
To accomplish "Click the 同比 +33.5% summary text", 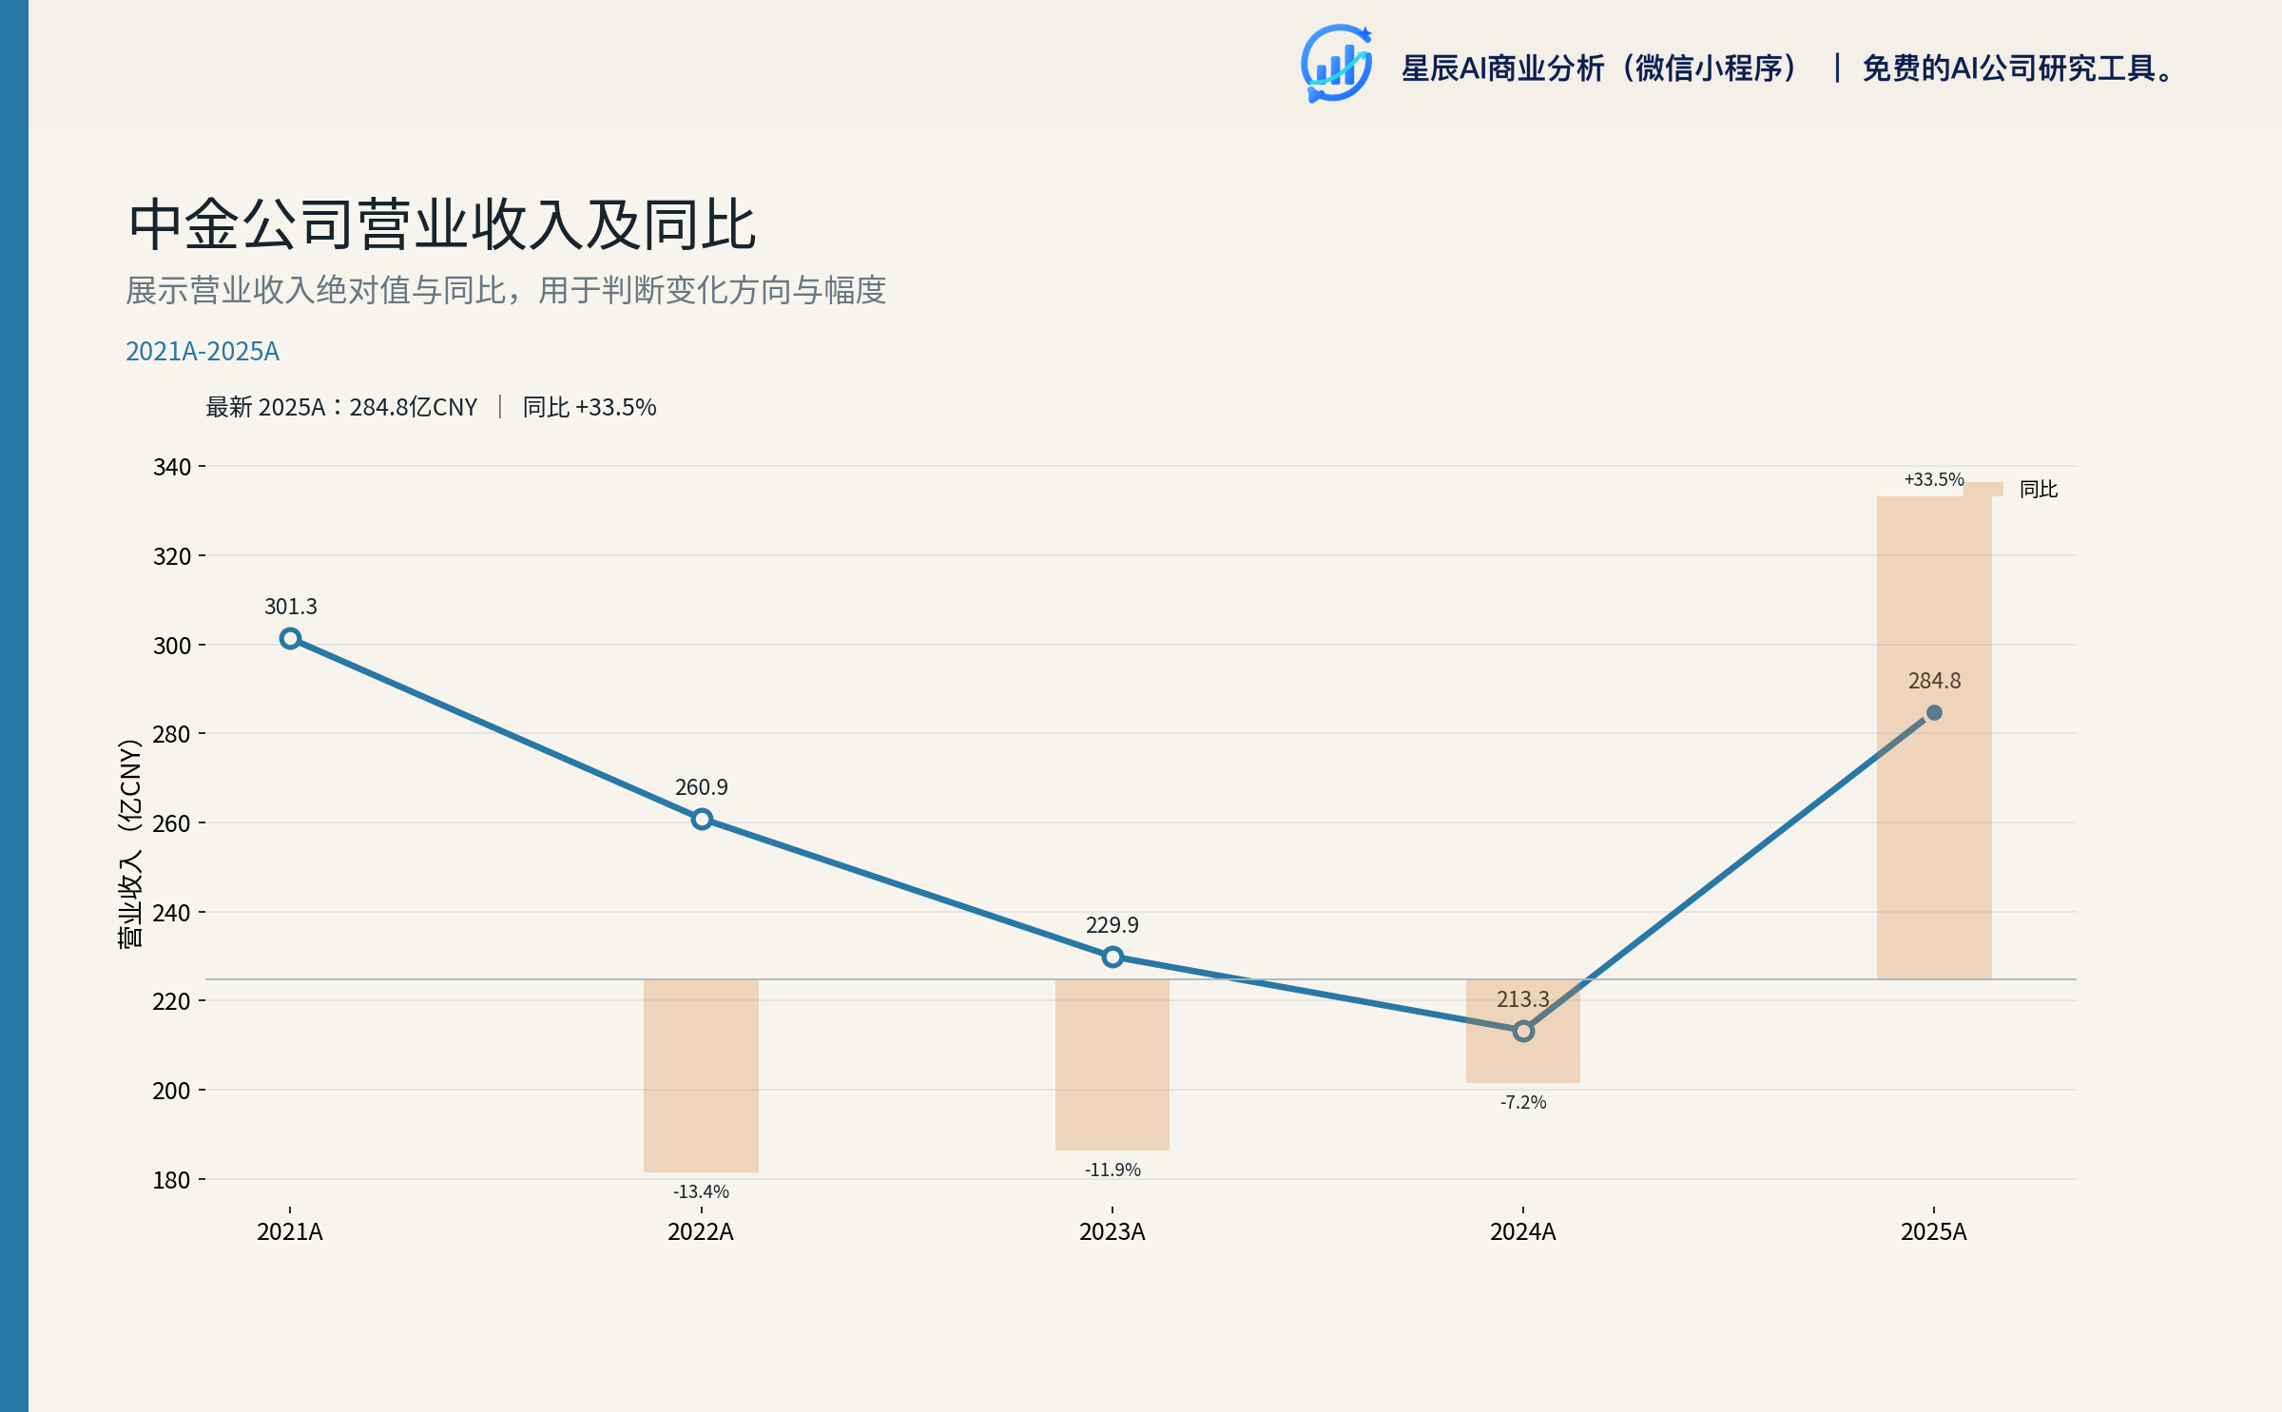I will click(590, 407).
